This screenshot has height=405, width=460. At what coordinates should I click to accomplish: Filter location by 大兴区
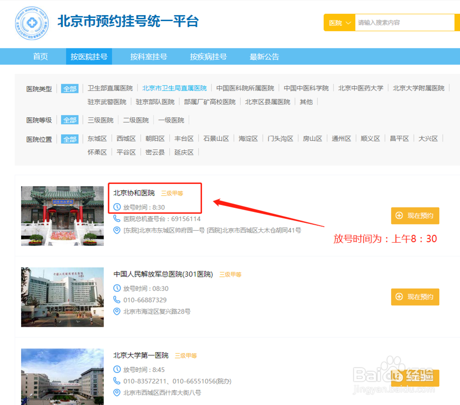(x=428, y=138)
